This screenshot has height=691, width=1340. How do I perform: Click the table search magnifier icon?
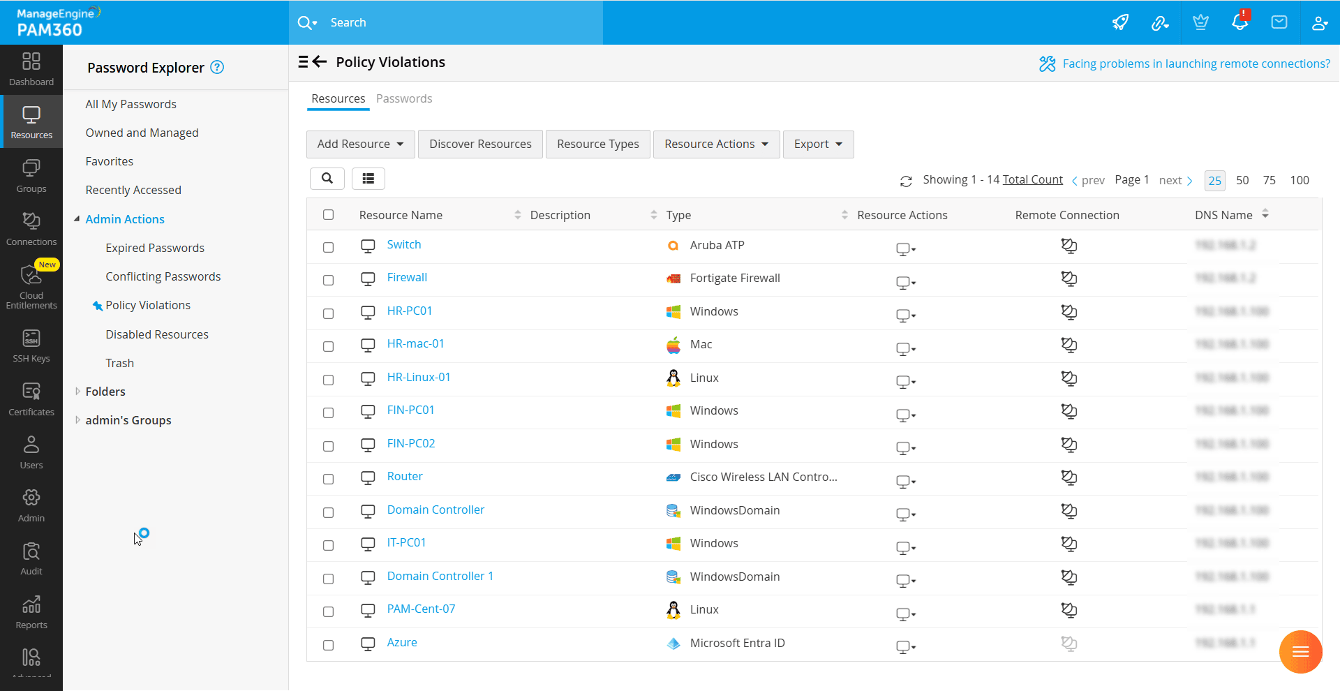[327, 179]
